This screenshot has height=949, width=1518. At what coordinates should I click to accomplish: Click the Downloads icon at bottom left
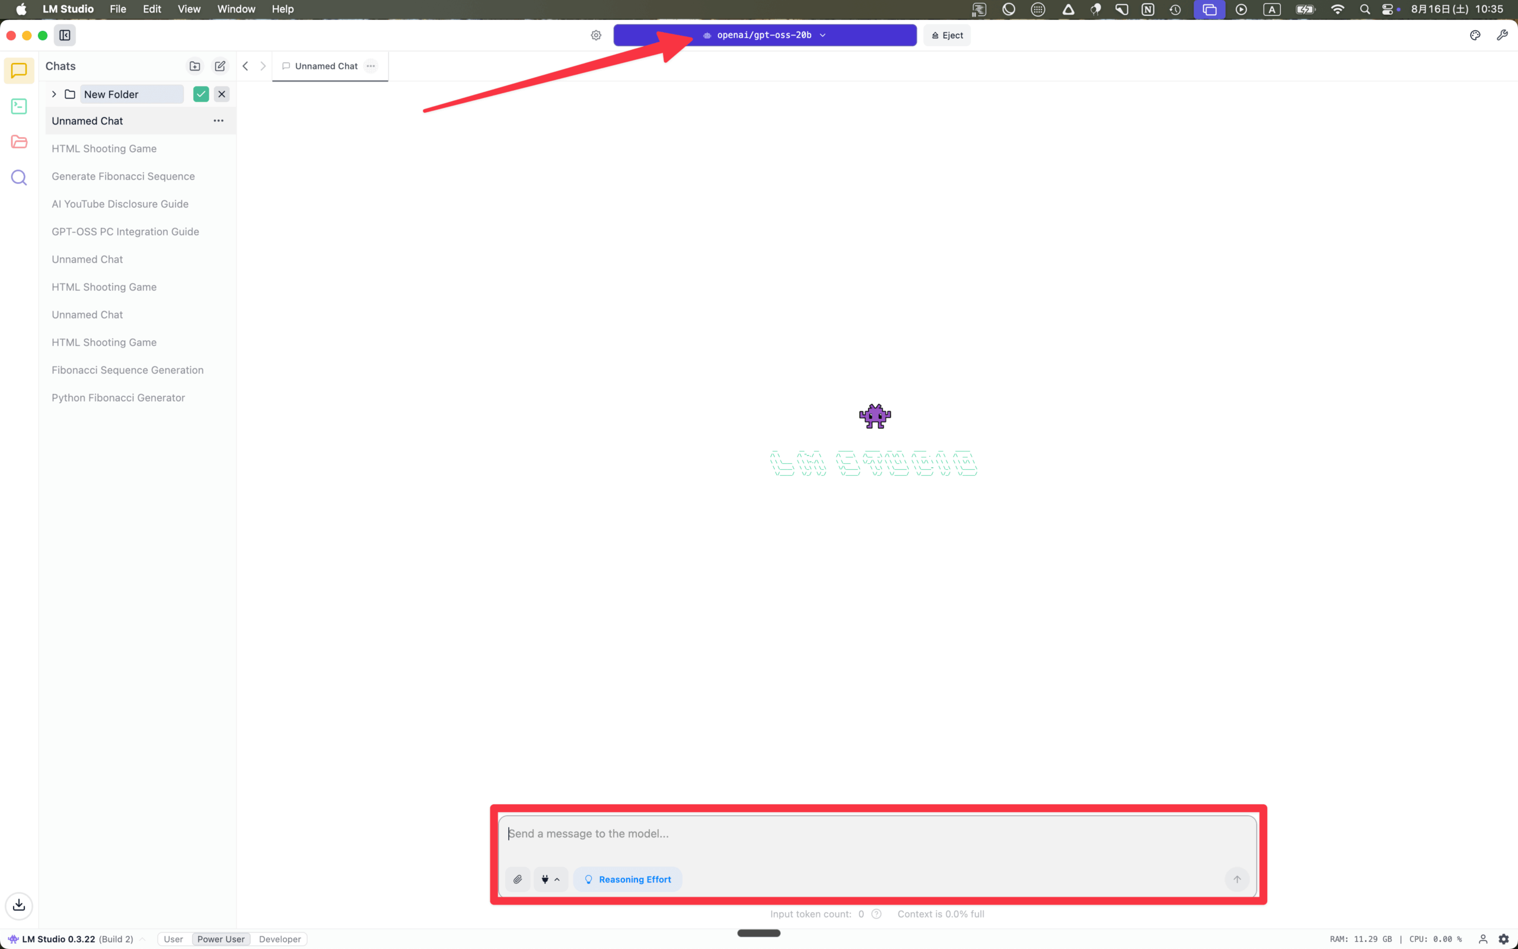(x=19, y=905)
